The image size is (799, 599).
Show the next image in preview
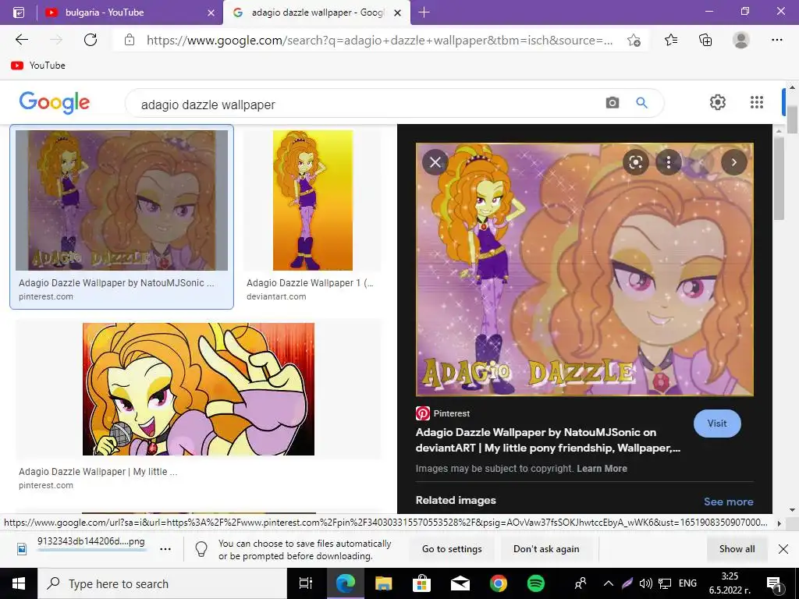tap(733, 162)
